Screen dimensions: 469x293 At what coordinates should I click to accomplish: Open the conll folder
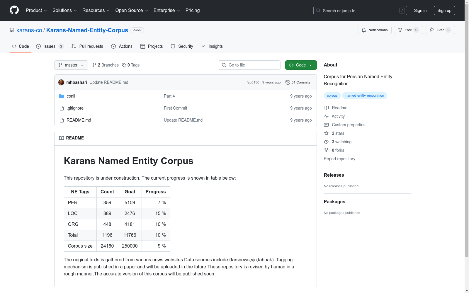(71, 96)
